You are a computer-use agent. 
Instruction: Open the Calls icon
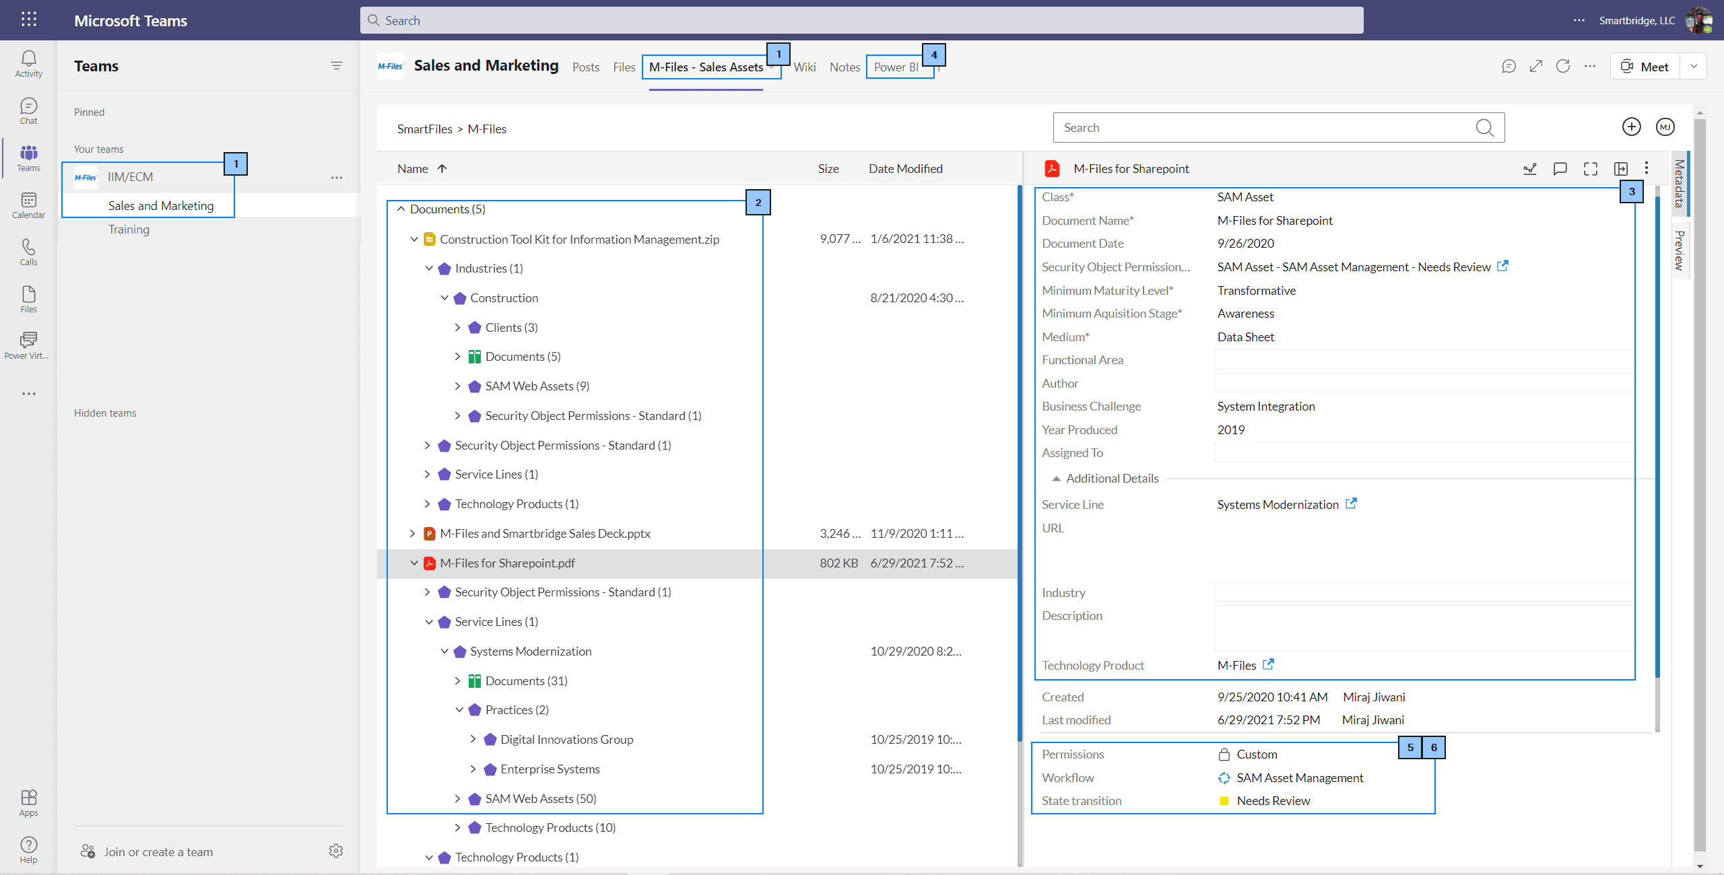click(28, 252)
